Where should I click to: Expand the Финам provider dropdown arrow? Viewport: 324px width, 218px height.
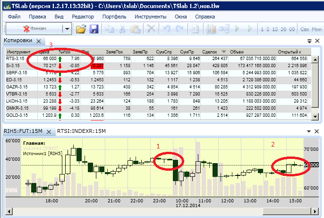(67, 29)
